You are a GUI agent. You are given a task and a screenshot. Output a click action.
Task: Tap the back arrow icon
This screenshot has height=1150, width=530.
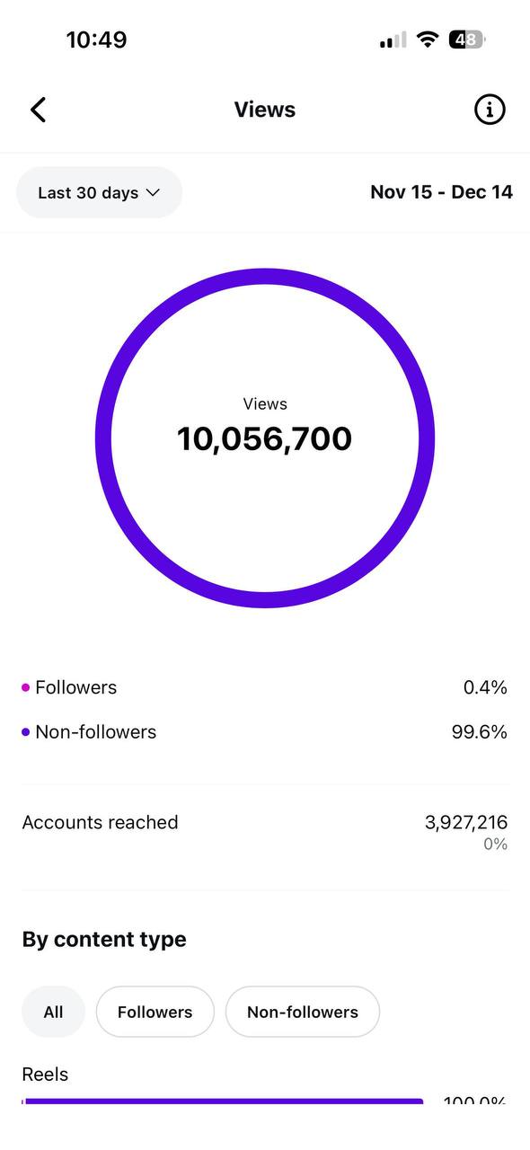coord(38,110)
